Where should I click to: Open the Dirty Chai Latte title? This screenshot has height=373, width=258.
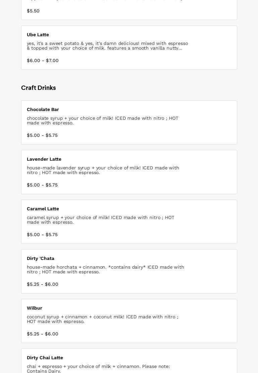[x=45, y=358]
